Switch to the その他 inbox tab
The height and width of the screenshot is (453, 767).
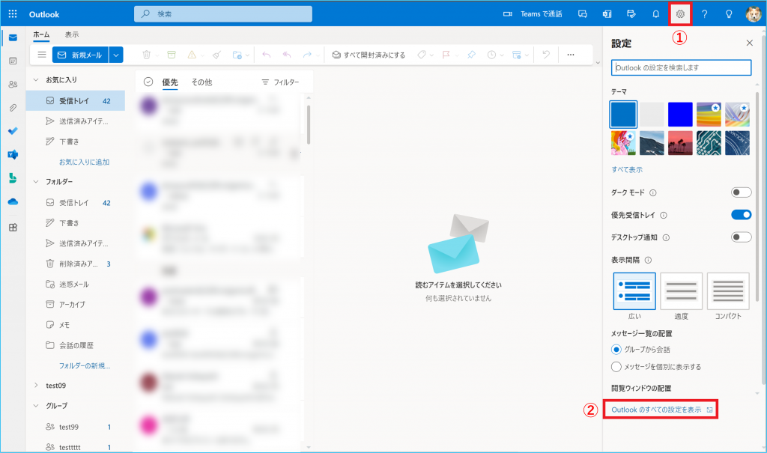(201, 82)
